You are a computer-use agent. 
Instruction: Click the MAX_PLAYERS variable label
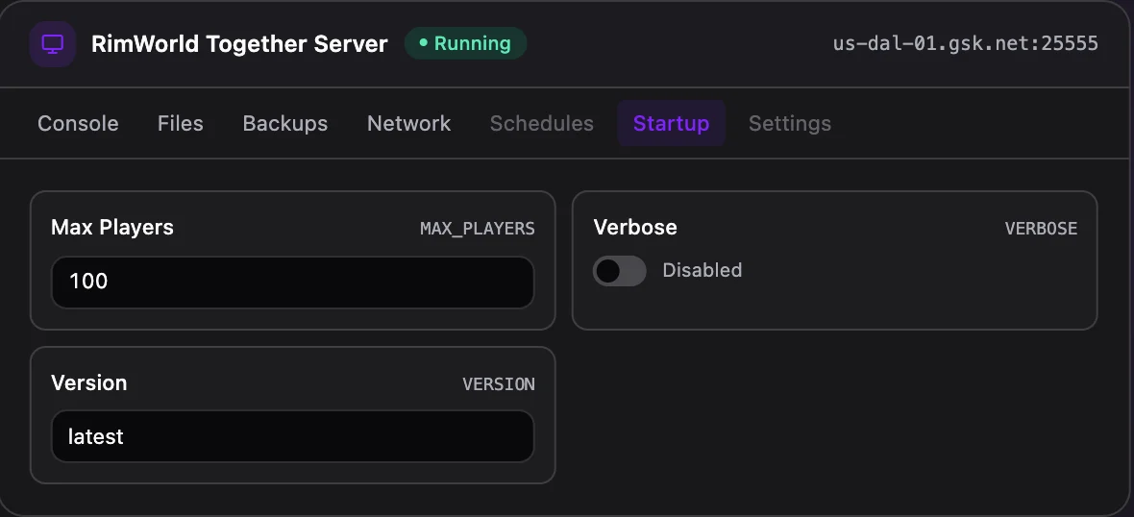coord(478,230)
